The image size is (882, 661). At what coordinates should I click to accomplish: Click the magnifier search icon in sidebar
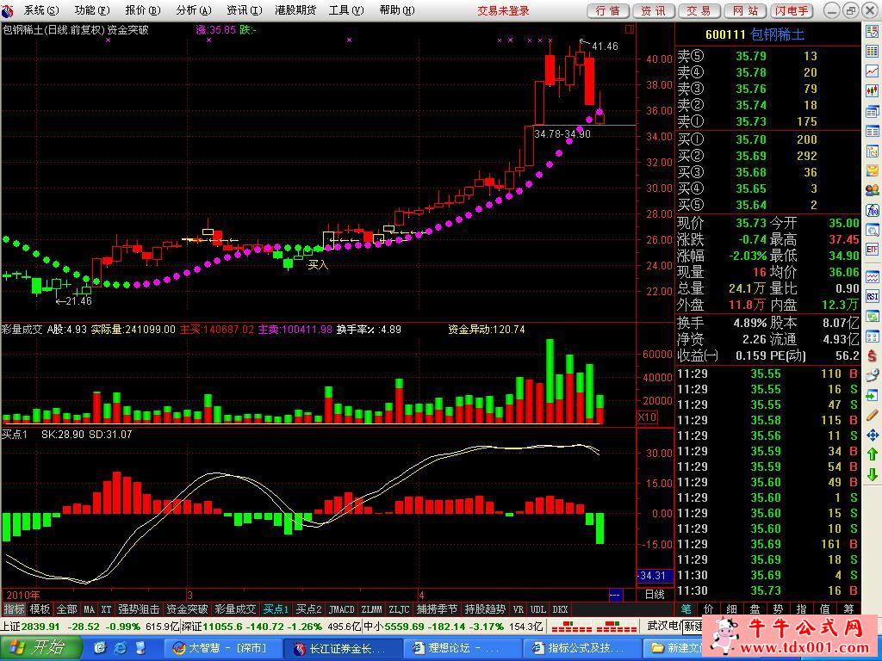(x=872, y=230)
